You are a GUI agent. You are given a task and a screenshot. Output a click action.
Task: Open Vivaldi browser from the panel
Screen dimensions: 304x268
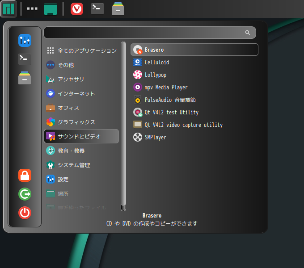click(77, 9)
